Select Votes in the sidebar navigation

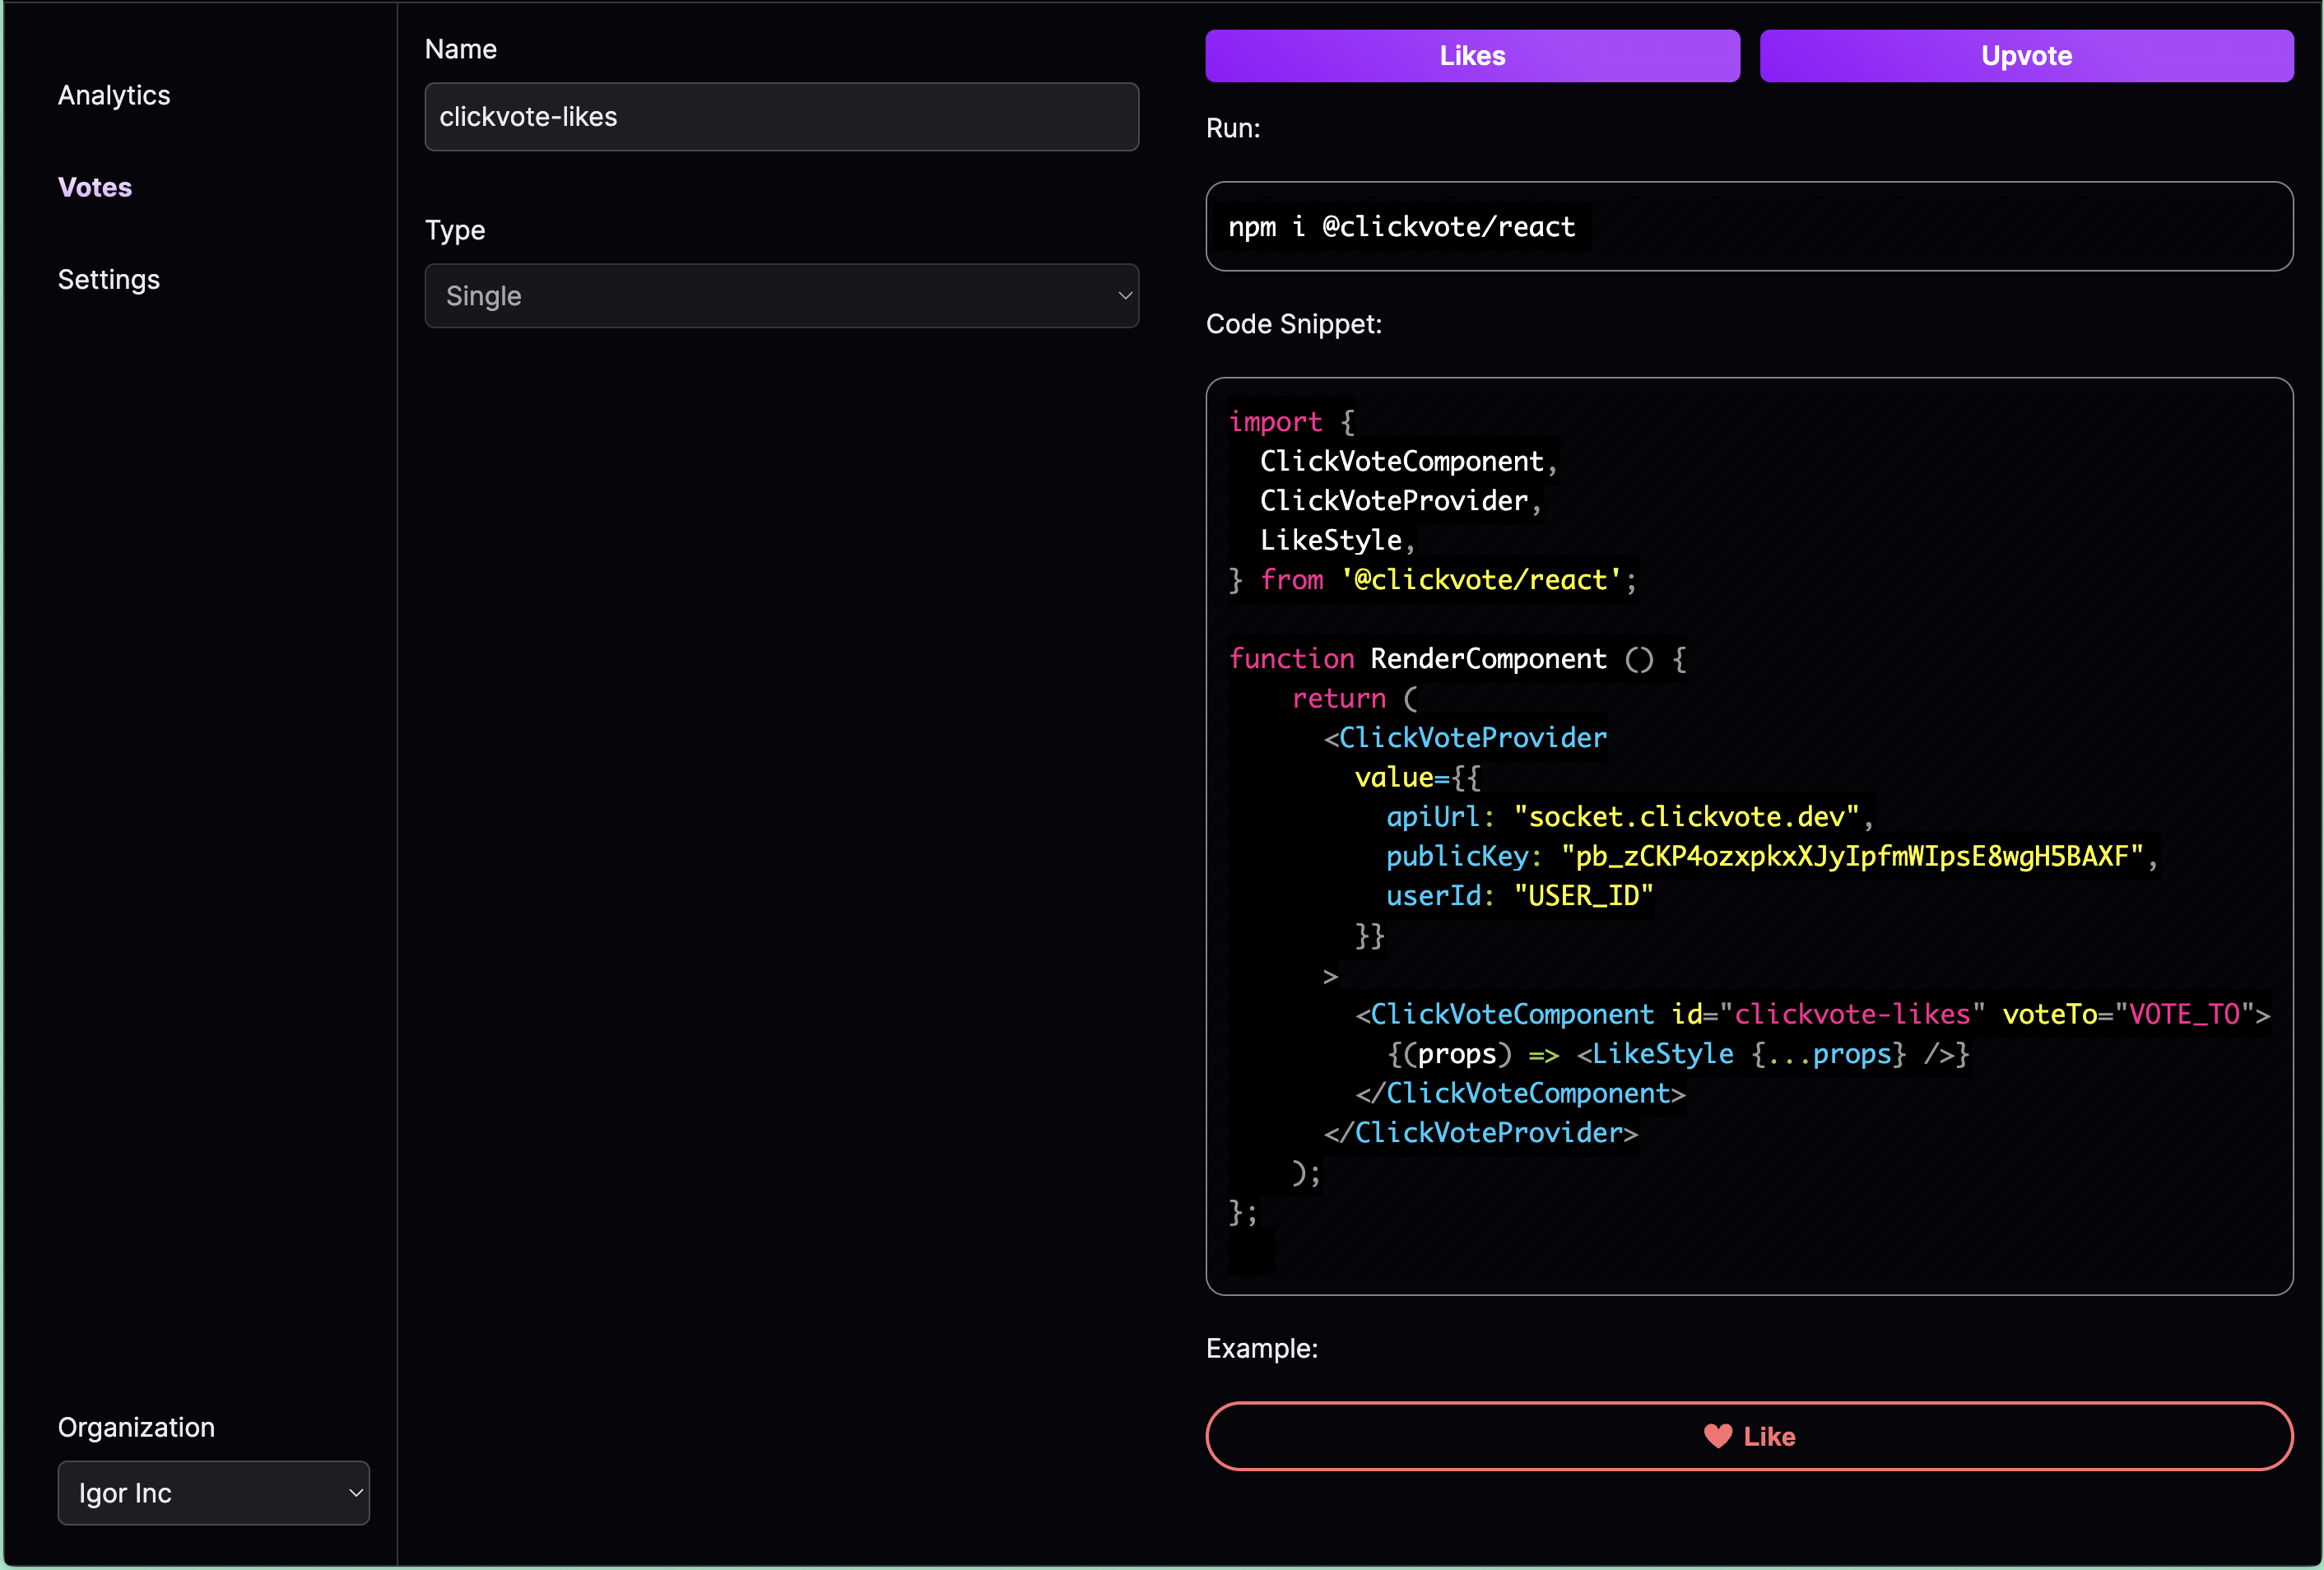(x=94, y=187)
